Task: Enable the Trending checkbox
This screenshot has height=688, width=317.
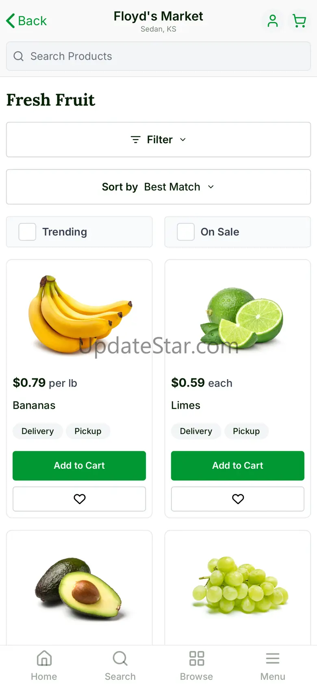Action: (x=27, y=232)
